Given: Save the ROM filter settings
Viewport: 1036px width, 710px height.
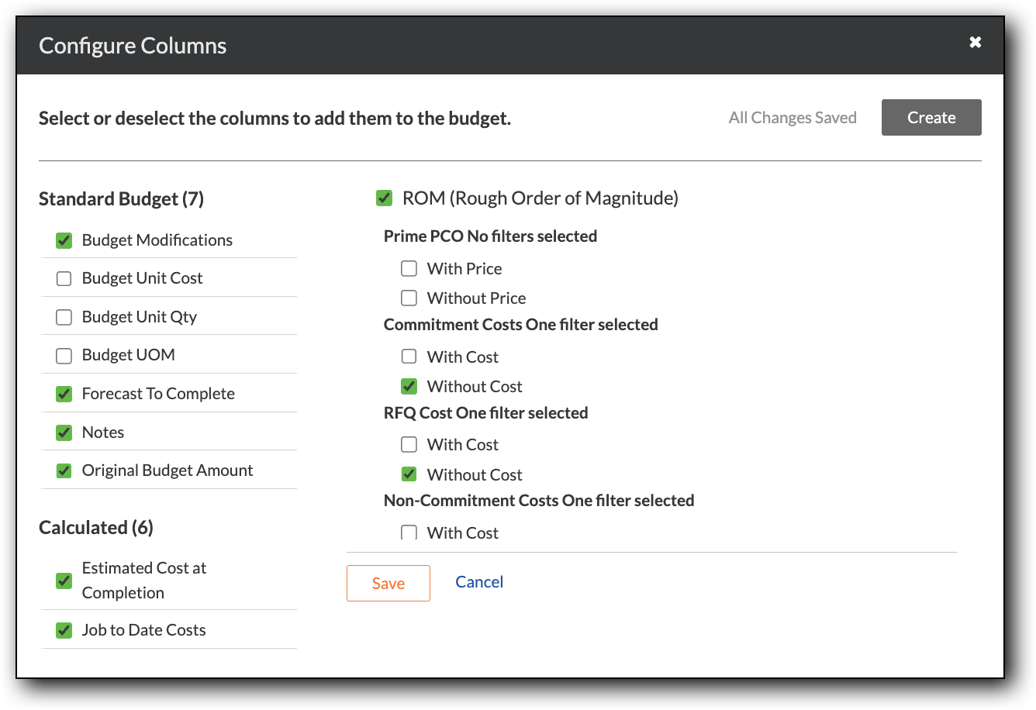Looking at the screenshot, I should point(388,583).
